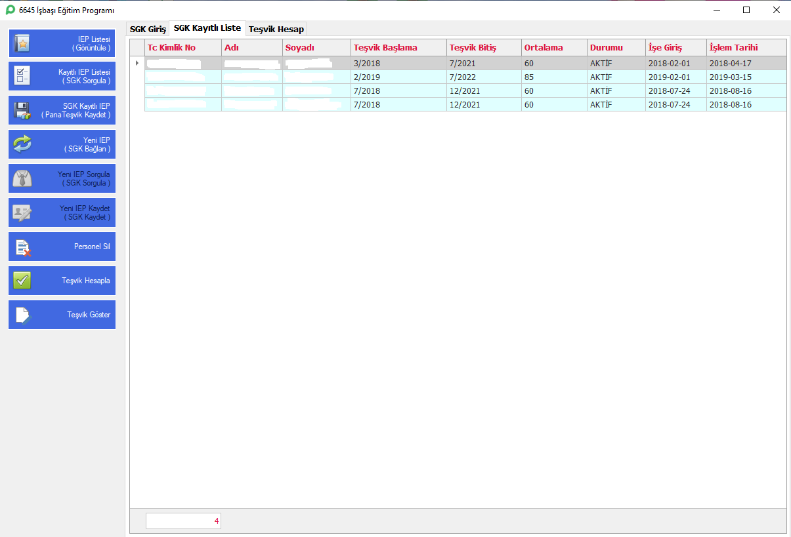Click the star book icon on IEP Listesi
Screen dimensions: 791x537
pyautogui.click(x=22, y=43)
